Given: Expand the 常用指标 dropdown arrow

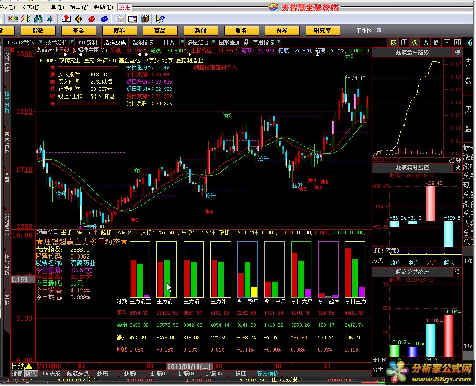Looking at the screenshot, I should pyautogui.click(x=278, y=42).
